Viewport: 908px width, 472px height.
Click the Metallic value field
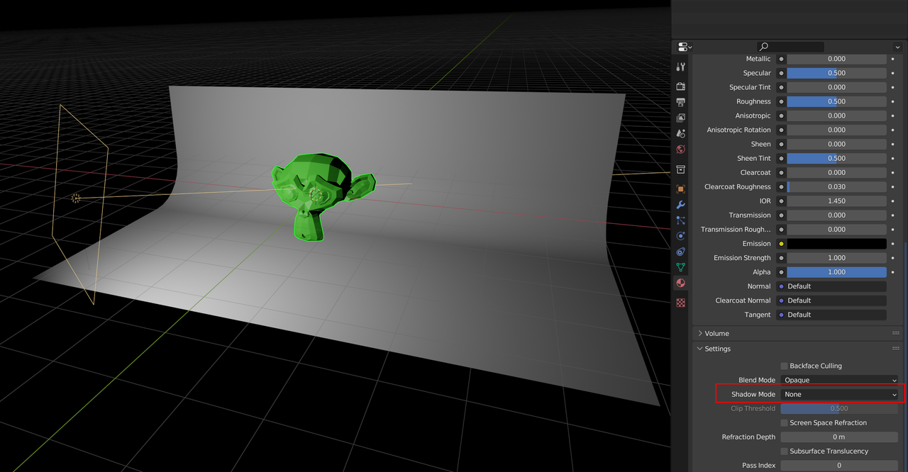[x=836, y=59]
